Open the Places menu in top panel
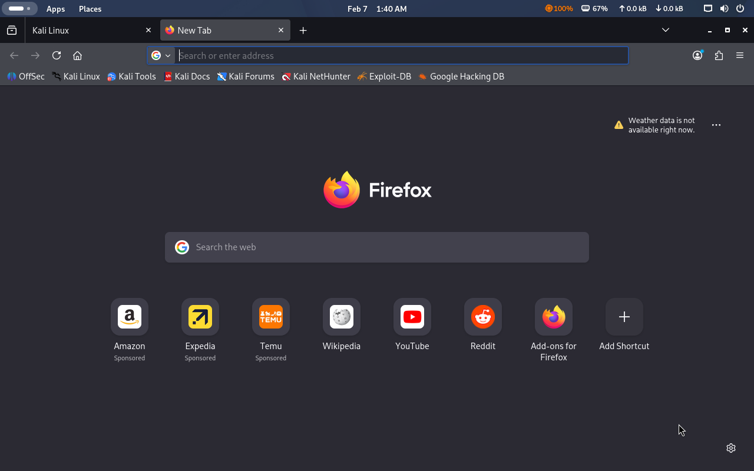 pos(90,9)
